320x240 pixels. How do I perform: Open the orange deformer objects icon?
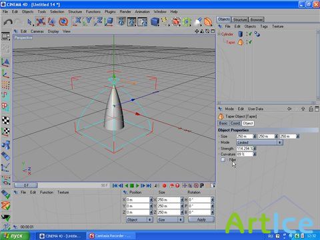[x=208, y=22]
